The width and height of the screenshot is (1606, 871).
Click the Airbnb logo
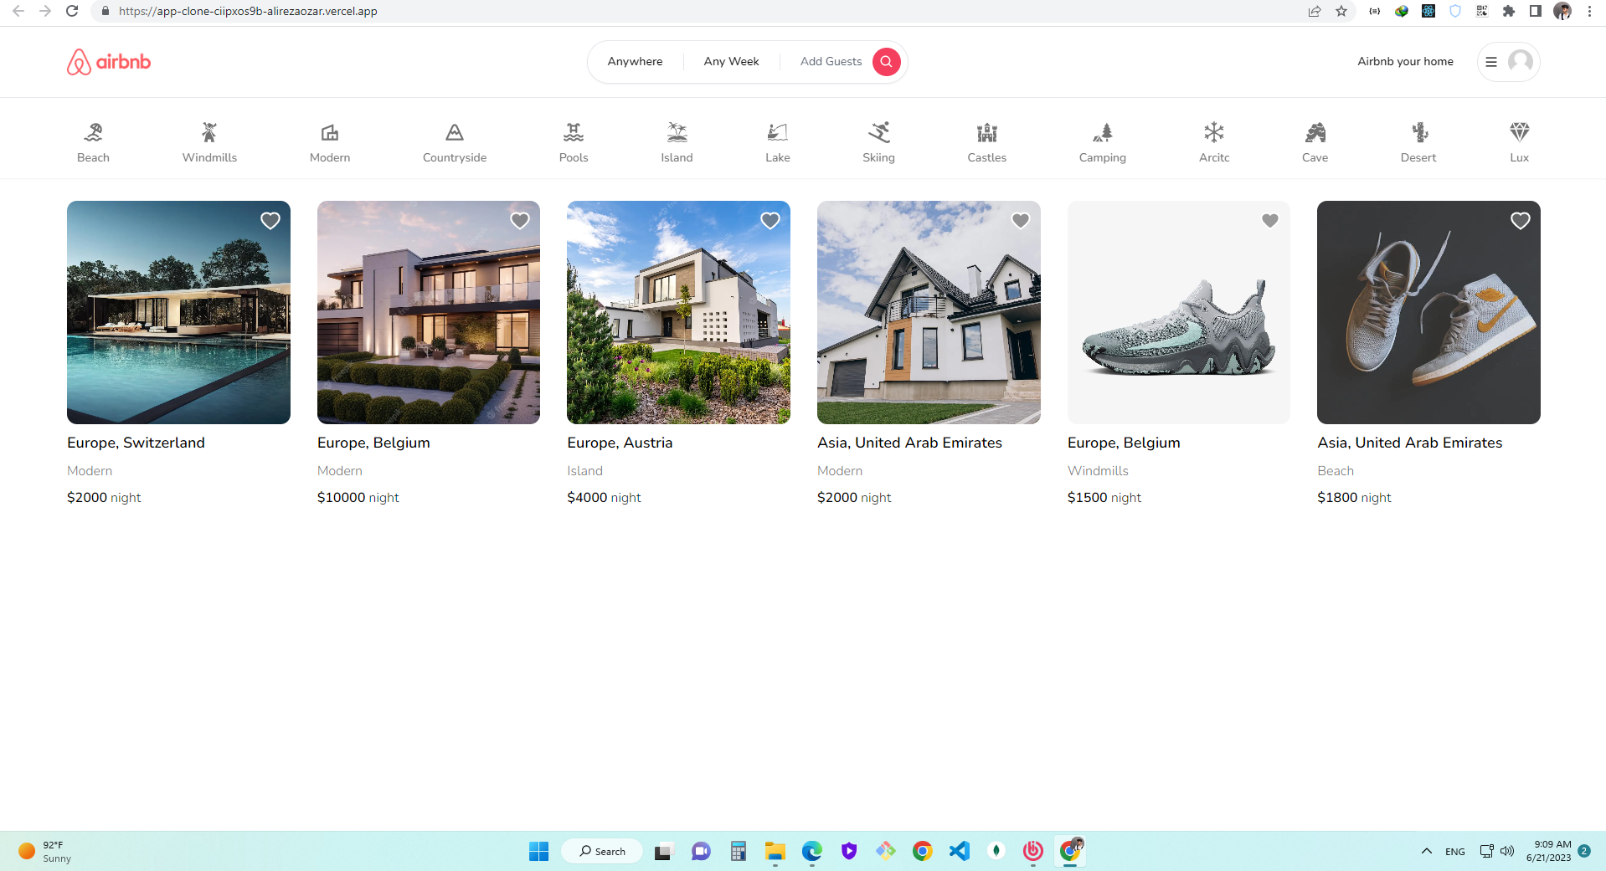pyautogui.click(x=107, y=61)
